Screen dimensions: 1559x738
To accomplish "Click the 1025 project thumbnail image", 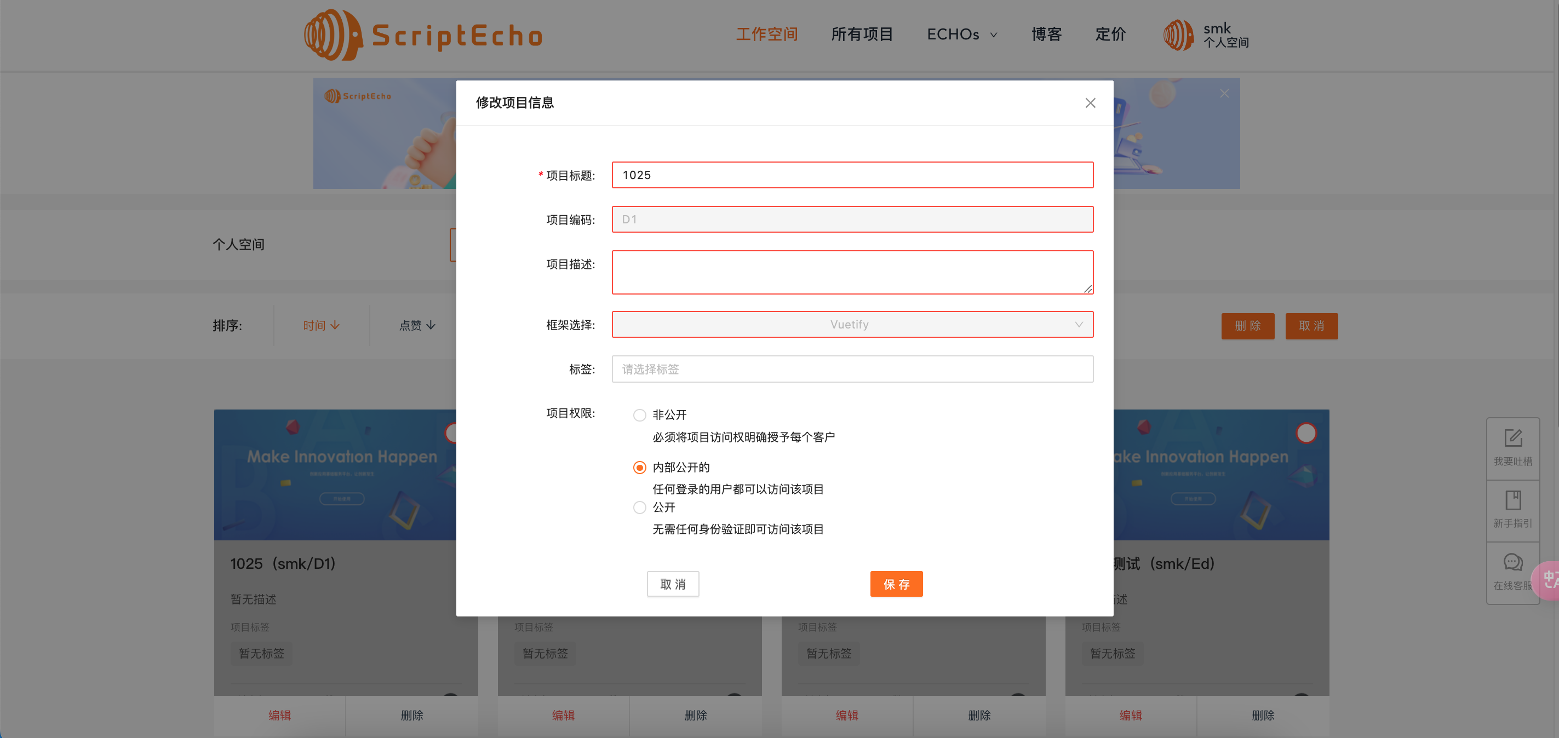I will [335, 475].
